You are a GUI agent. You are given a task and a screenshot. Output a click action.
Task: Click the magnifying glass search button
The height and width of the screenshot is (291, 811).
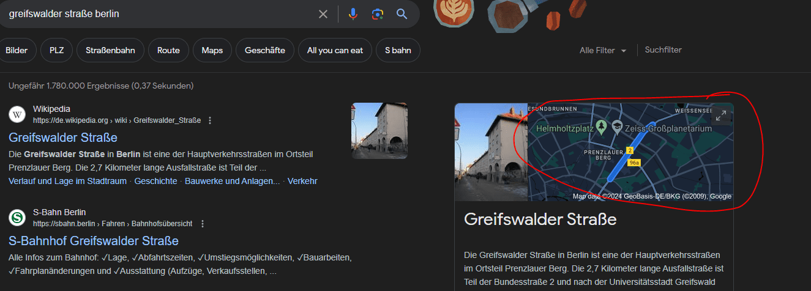point(402,14)
